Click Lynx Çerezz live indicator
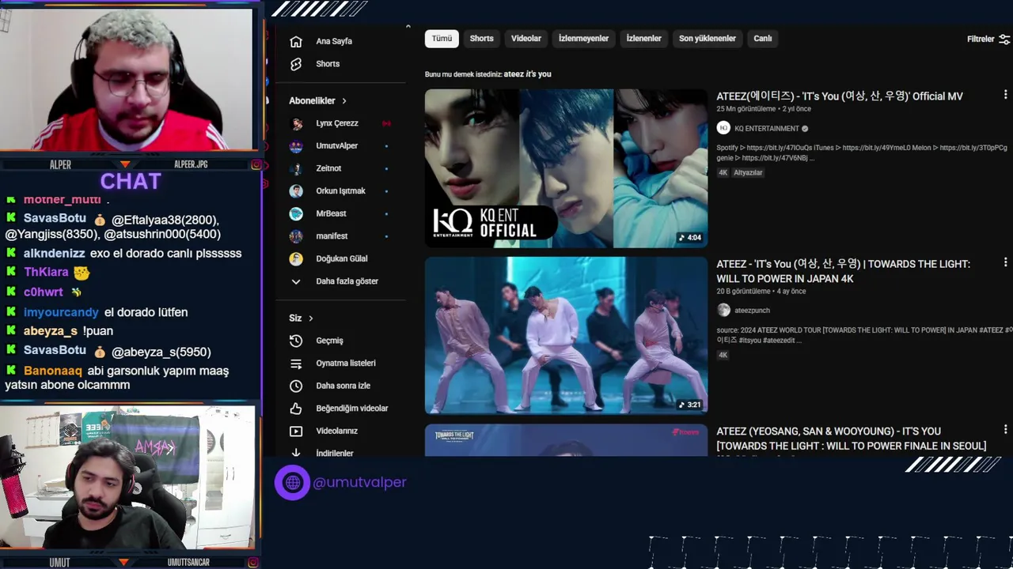 [386, 123]
